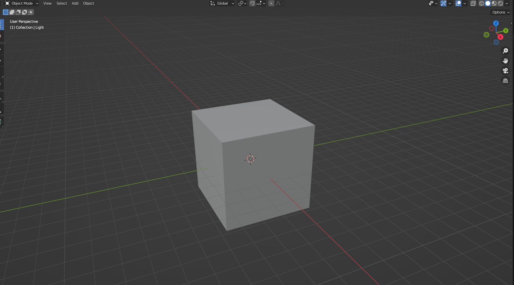Viewport: 514px width, 285px height.
Task: Expand the viewport shading options arrow
Action: [507, 3]
